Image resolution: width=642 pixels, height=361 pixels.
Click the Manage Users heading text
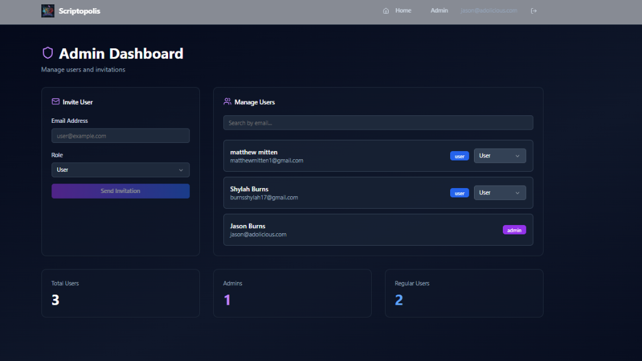click(x=255, y=102)
